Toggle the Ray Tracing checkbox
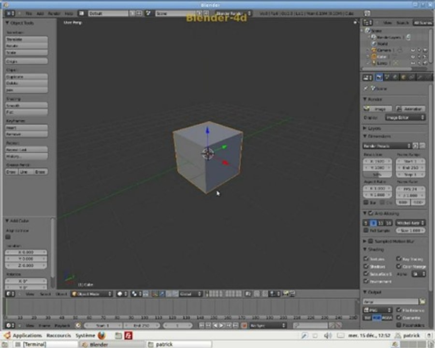 point(399,259)
